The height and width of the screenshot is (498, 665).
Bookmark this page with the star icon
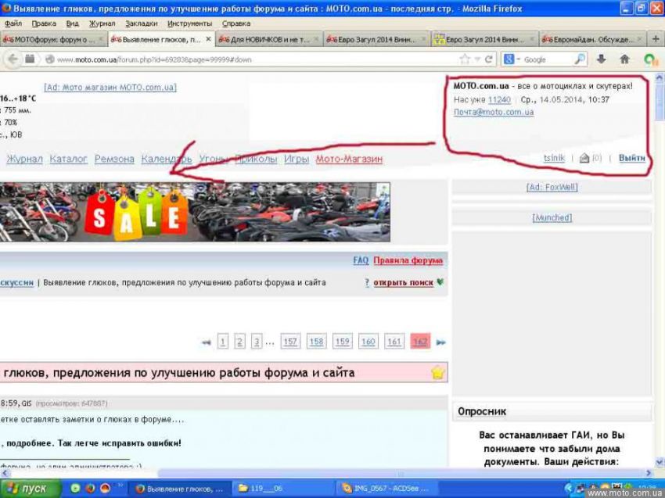click(465, 59)
